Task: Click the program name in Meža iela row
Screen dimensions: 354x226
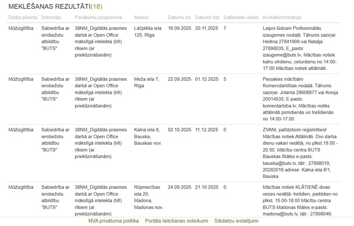Action: click(x=101, y=92)
